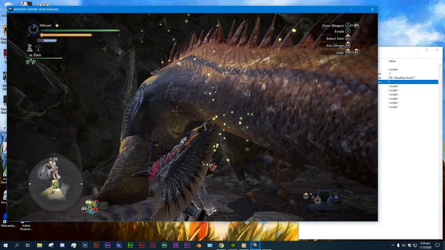Click the clock showing 4:34 pm
The height and width of the screenshot is (250, 445).
[x=425, y=245]
